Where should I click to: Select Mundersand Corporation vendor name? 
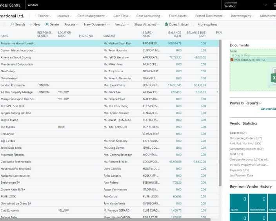point(16,64)
